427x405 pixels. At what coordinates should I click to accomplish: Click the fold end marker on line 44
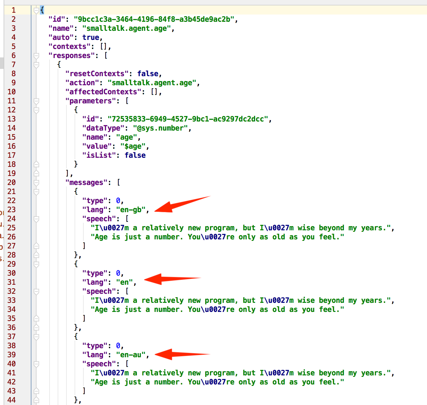pyautogui.click(x=36, y=400)
